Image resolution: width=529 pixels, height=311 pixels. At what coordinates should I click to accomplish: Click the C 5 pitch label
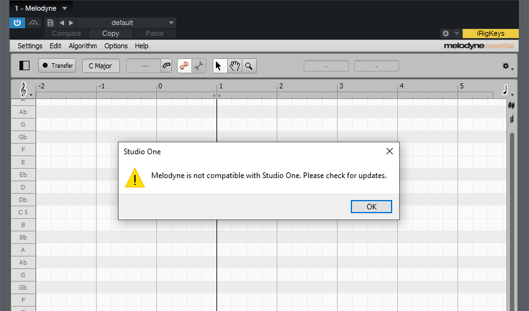click(x=23, y=213)
